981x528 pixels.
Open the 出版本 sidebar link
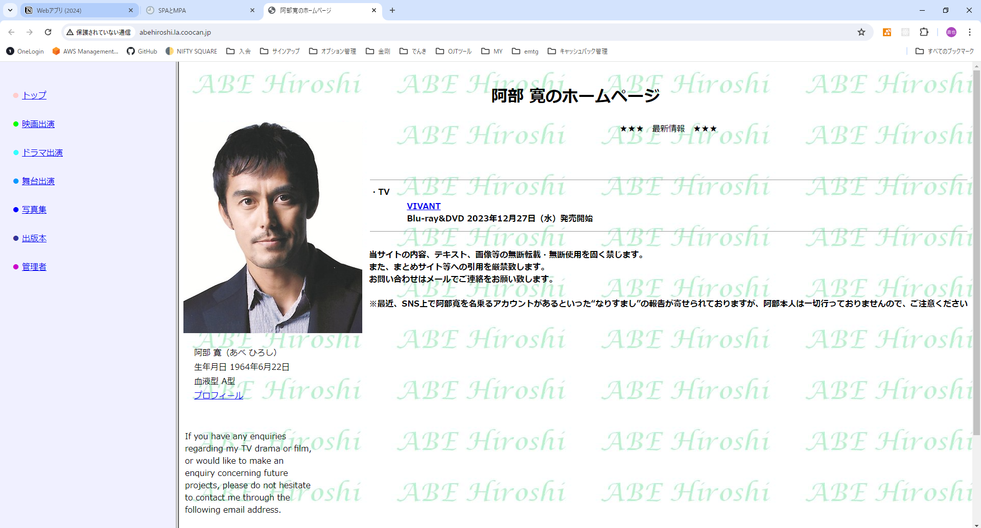tap(34, 238)
